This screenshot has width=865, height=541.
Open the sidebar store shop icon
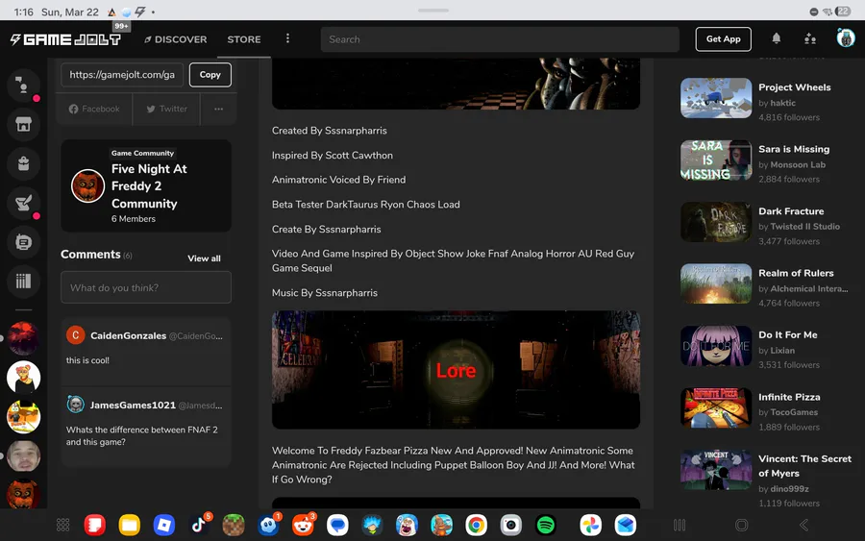pos(24,124)
